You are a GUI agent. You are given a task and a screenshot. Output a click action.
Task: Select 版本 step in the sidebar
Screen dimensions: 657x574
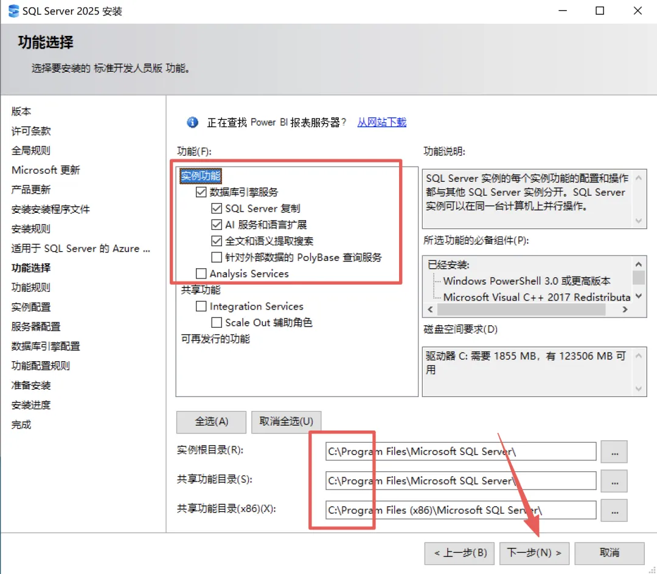[21, 111]
